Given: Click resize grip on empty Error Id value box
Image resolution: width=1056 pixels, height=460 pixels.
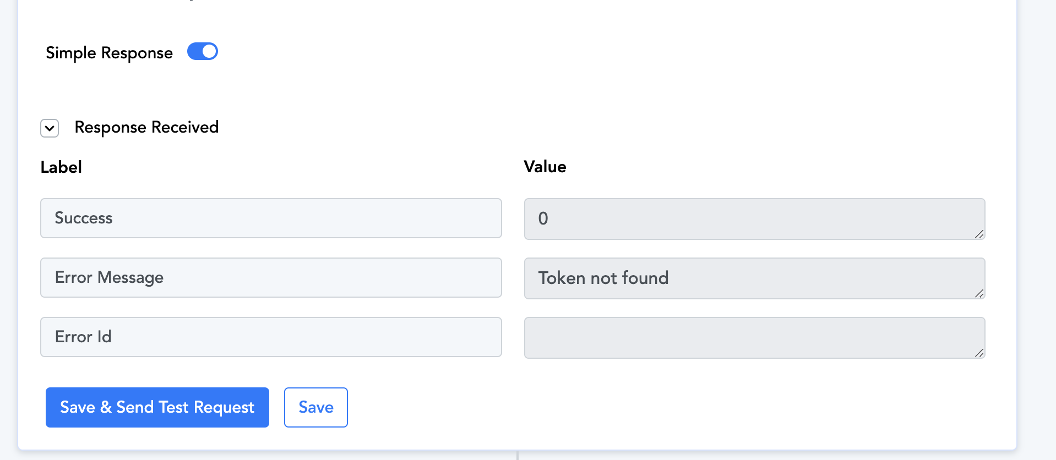Looking at the screenshot, I should (979, 353).
